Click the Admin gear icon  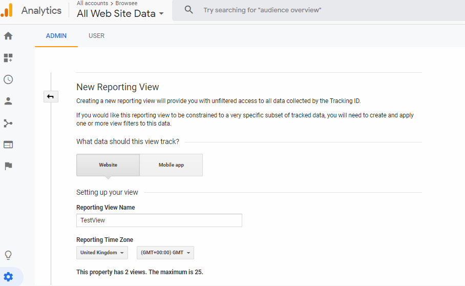tap(8, 277)
